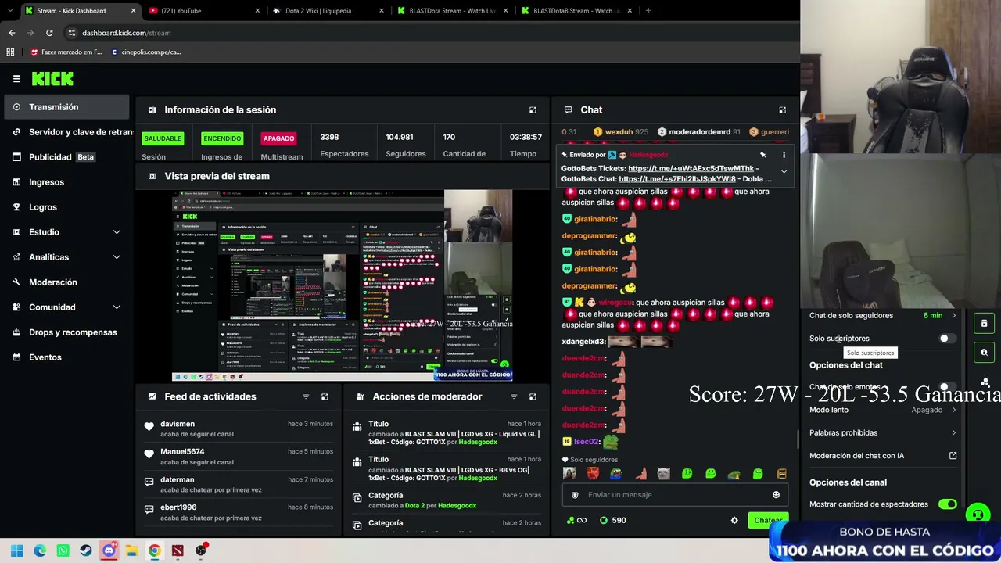
Task: Expand the Chat panel to fullscreen
Action: (782, 110)
